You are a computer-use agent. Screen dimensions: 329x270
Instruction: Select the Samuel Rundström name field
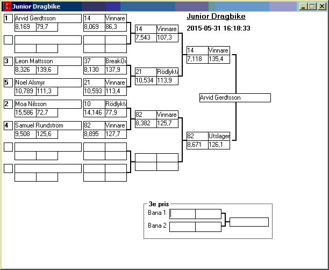47,125
